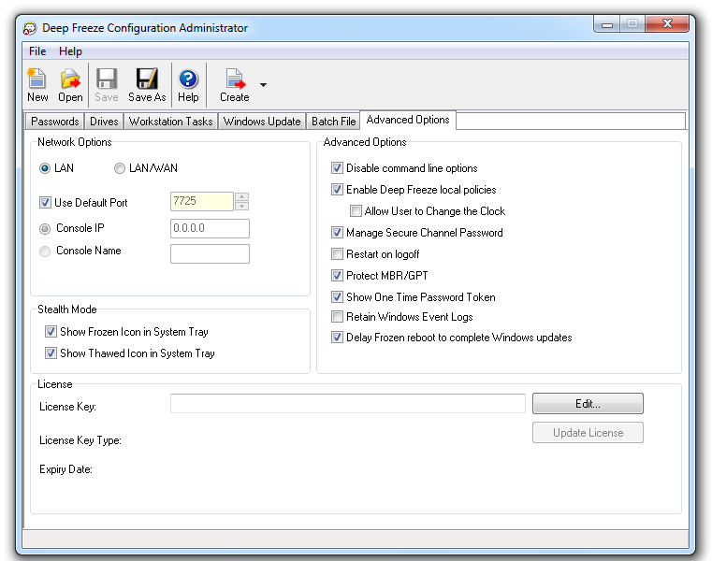Viewport: 712px width, 561px height.
Task: Enable Retain Windows Event Logs checkbox
Action: (x=337, y=316)
